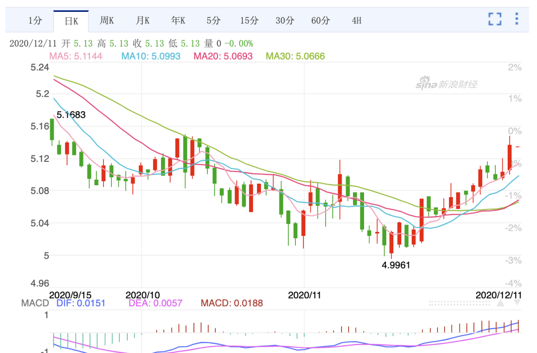This screenshot has width=537, height=353.
Task: Open the three-dot more options menu
Action: click(517, 19)
